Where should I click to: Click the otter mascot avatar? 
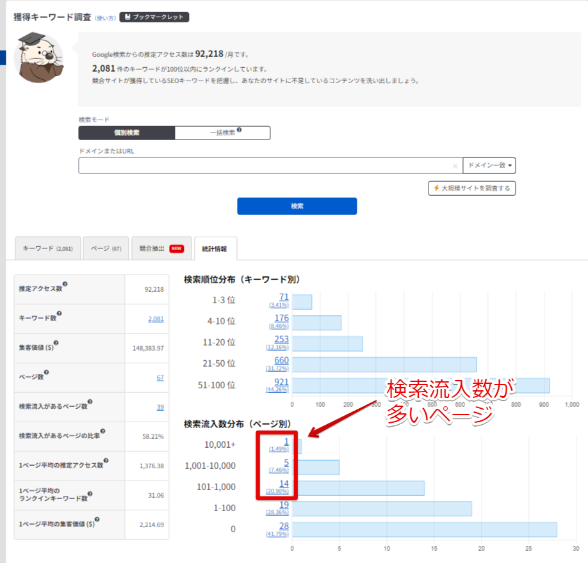(38, 59)
